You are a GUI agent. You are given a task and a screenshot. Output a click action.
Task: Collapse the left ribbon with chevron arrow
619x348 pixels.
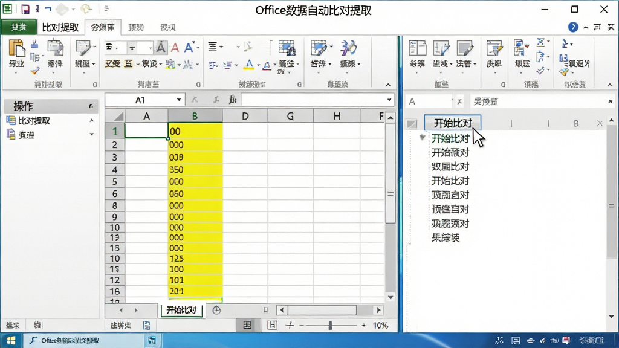[x=388, y=85]
